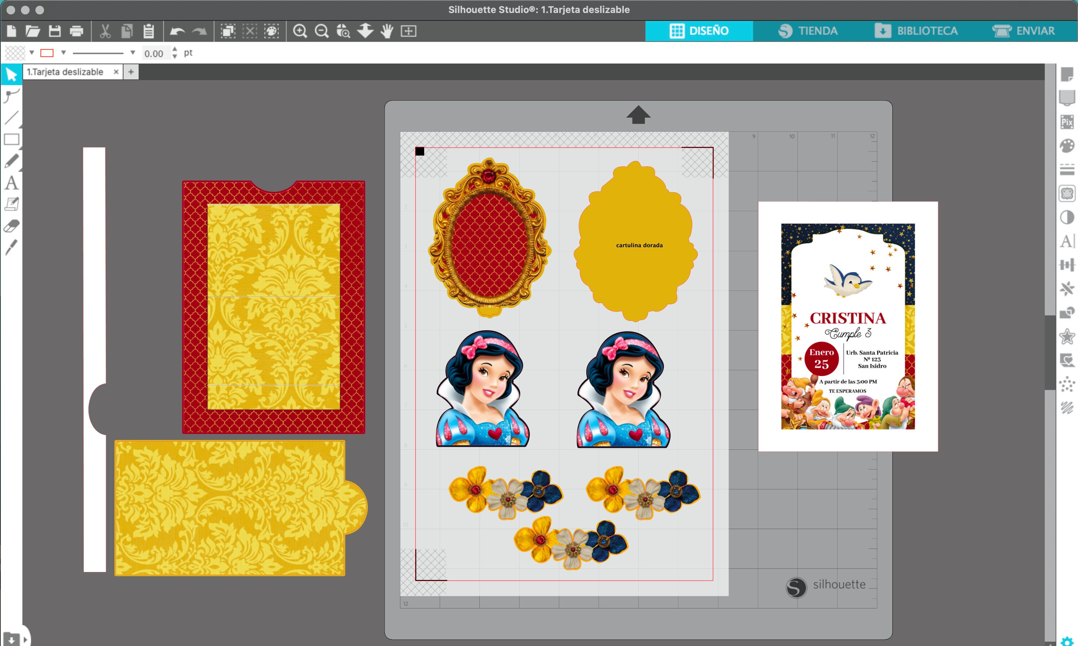Activate the Eraser tool

[11, 226]
